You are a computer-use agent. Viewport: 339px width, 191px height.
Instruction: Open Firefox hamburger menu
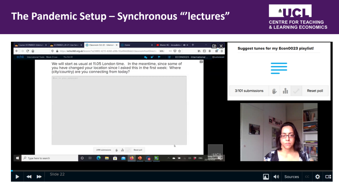[221, 51]
